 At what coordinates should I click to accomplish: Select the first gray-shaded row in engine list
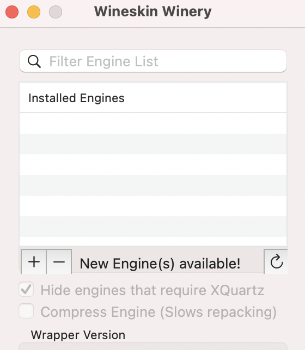[x=153, y=144]
